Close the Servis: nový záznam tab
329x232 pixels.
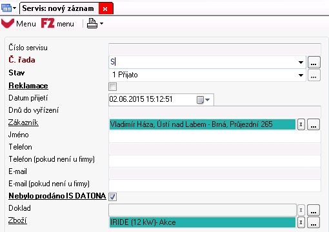click(x=105, y=9)
